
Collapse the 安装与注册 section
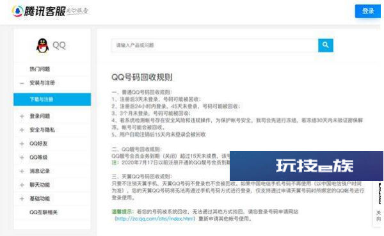click(22, 83)
